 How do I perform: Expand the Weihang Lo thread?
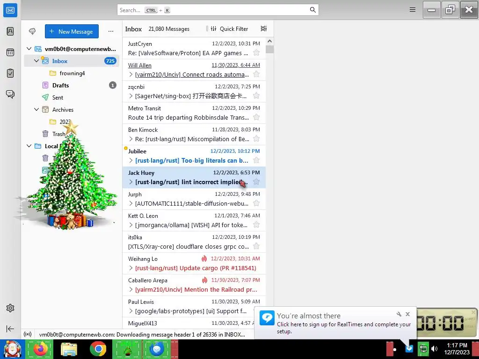[131, 268]
